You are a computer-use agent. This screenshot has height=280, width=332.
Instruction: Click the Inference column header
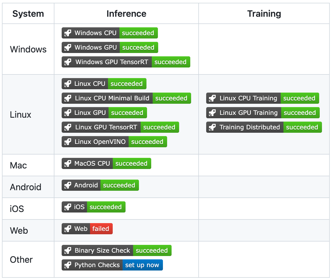126,14
